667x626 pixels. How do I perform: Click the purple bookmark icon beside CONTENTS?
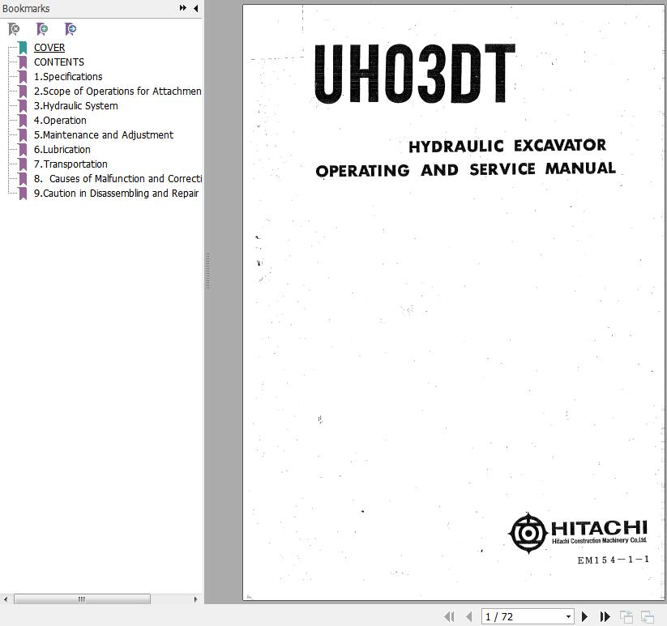[23, 62]
